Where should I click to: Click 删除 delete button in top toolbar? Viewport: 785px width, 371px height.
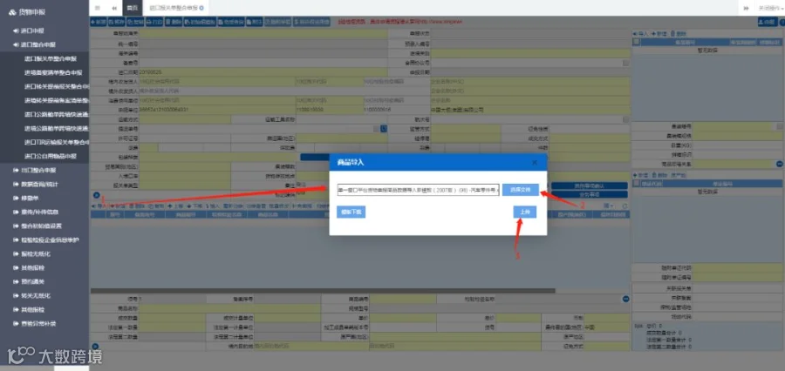174,22
